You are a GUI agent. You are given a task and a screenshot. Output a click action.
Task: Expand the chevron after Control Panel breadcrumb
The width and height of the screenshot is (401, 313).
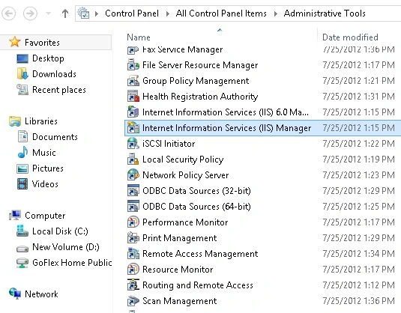(167, 13)
